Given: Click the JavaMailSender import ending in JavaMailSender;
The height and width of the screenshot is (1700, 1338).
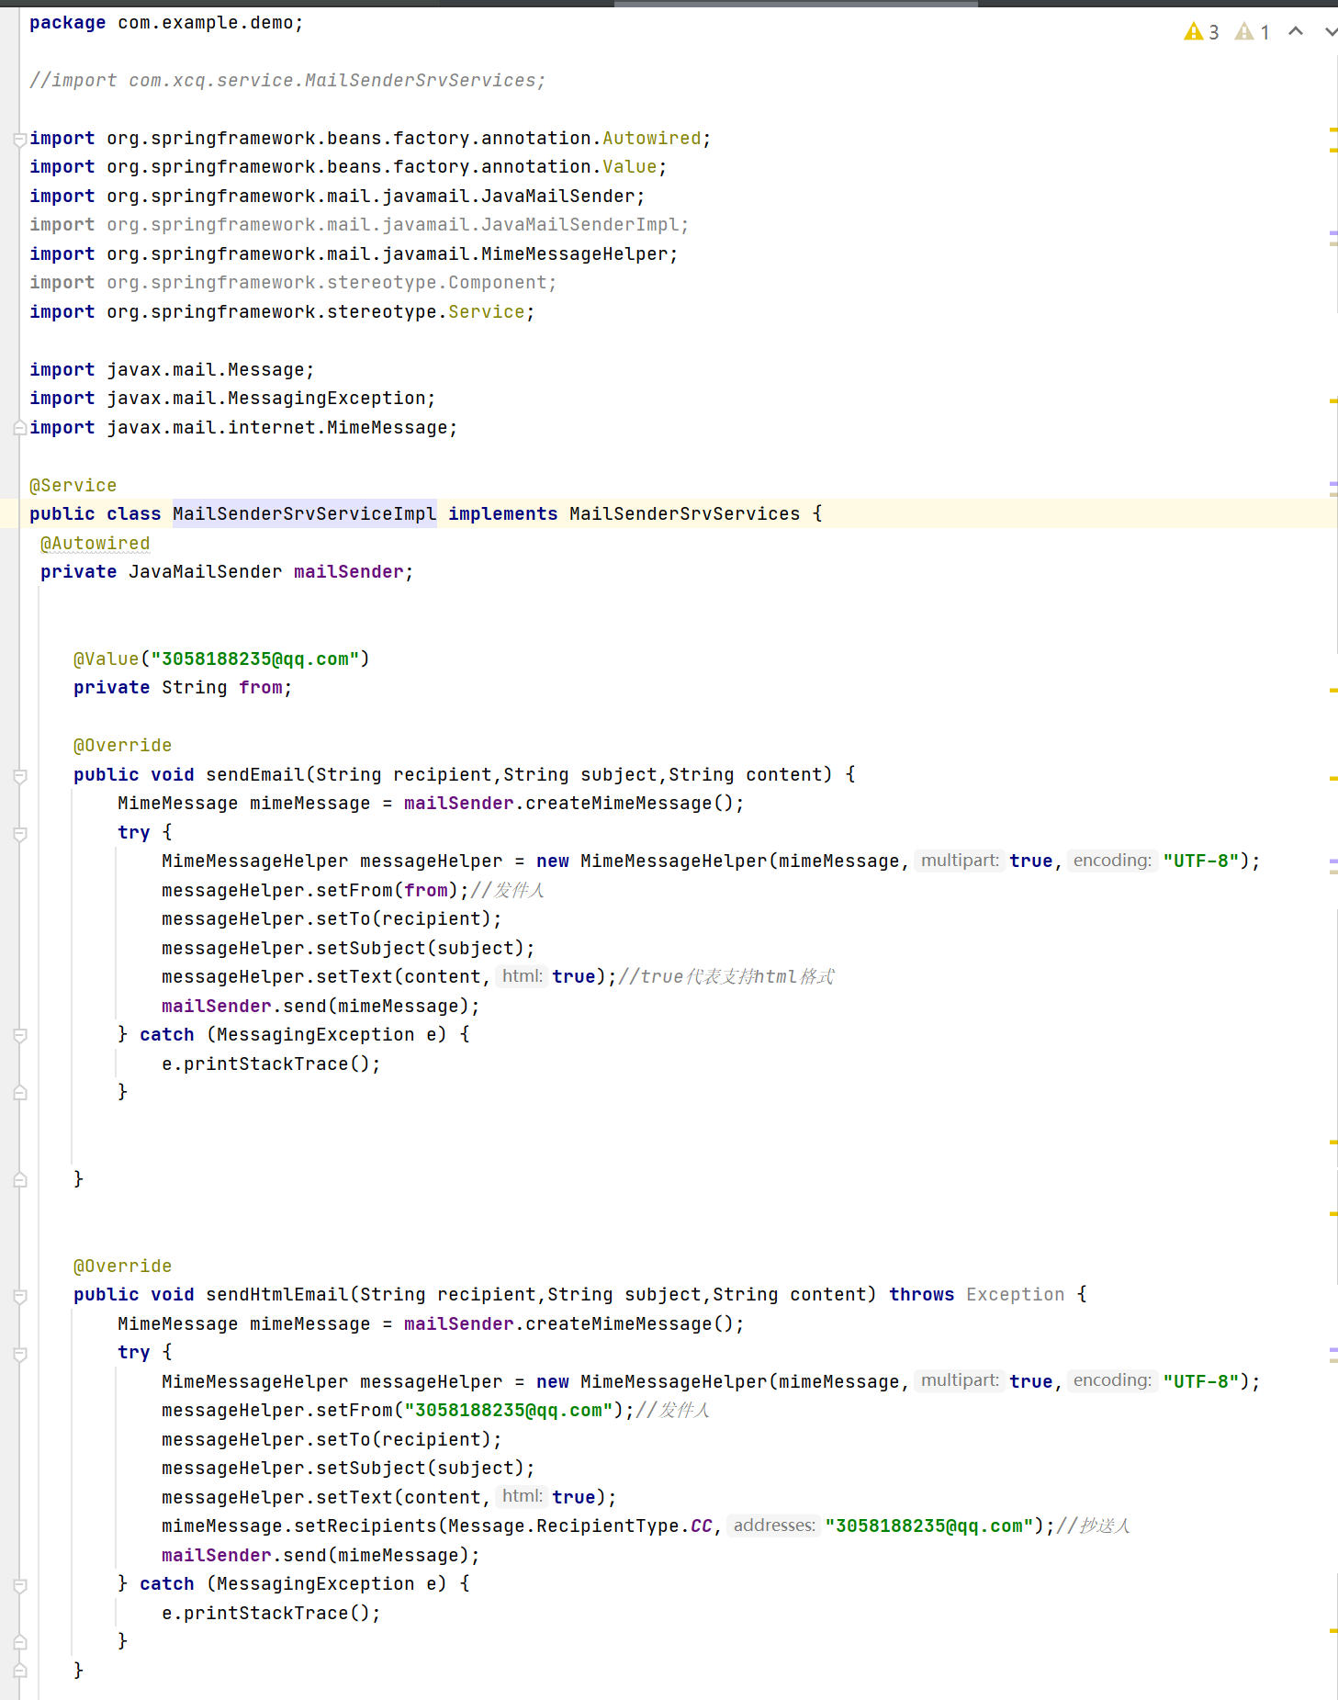Looking at the screenshot, I should [337, 196].
